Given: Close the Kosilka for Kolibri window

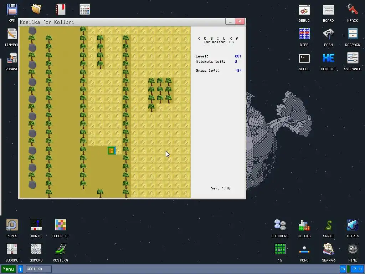Looking at the screenshot, I should pos(240,21).
